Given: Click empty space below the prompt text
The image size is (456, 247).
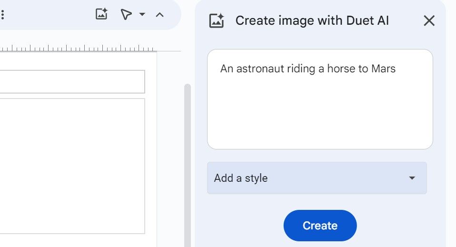Looking at the screenshot, I should tap(320, 119).
